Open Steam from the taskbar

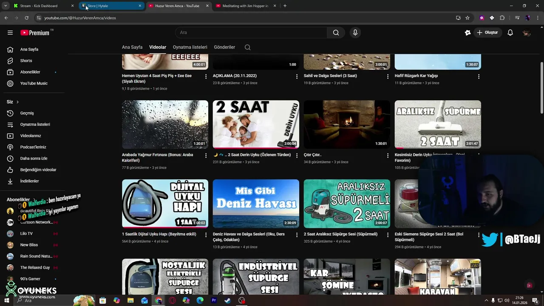(x=228, y=300)
